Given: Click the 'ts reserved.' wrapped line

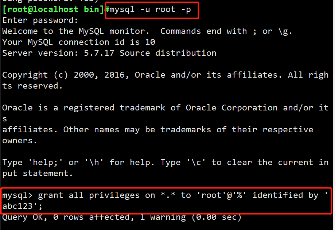Looking at the screenshot, I should [x=32, y=86].
